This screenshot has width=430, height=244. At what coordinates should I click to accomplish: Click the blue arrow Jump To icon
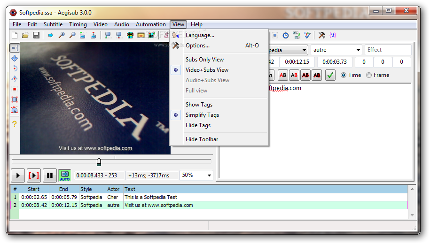tap(50, 35)
